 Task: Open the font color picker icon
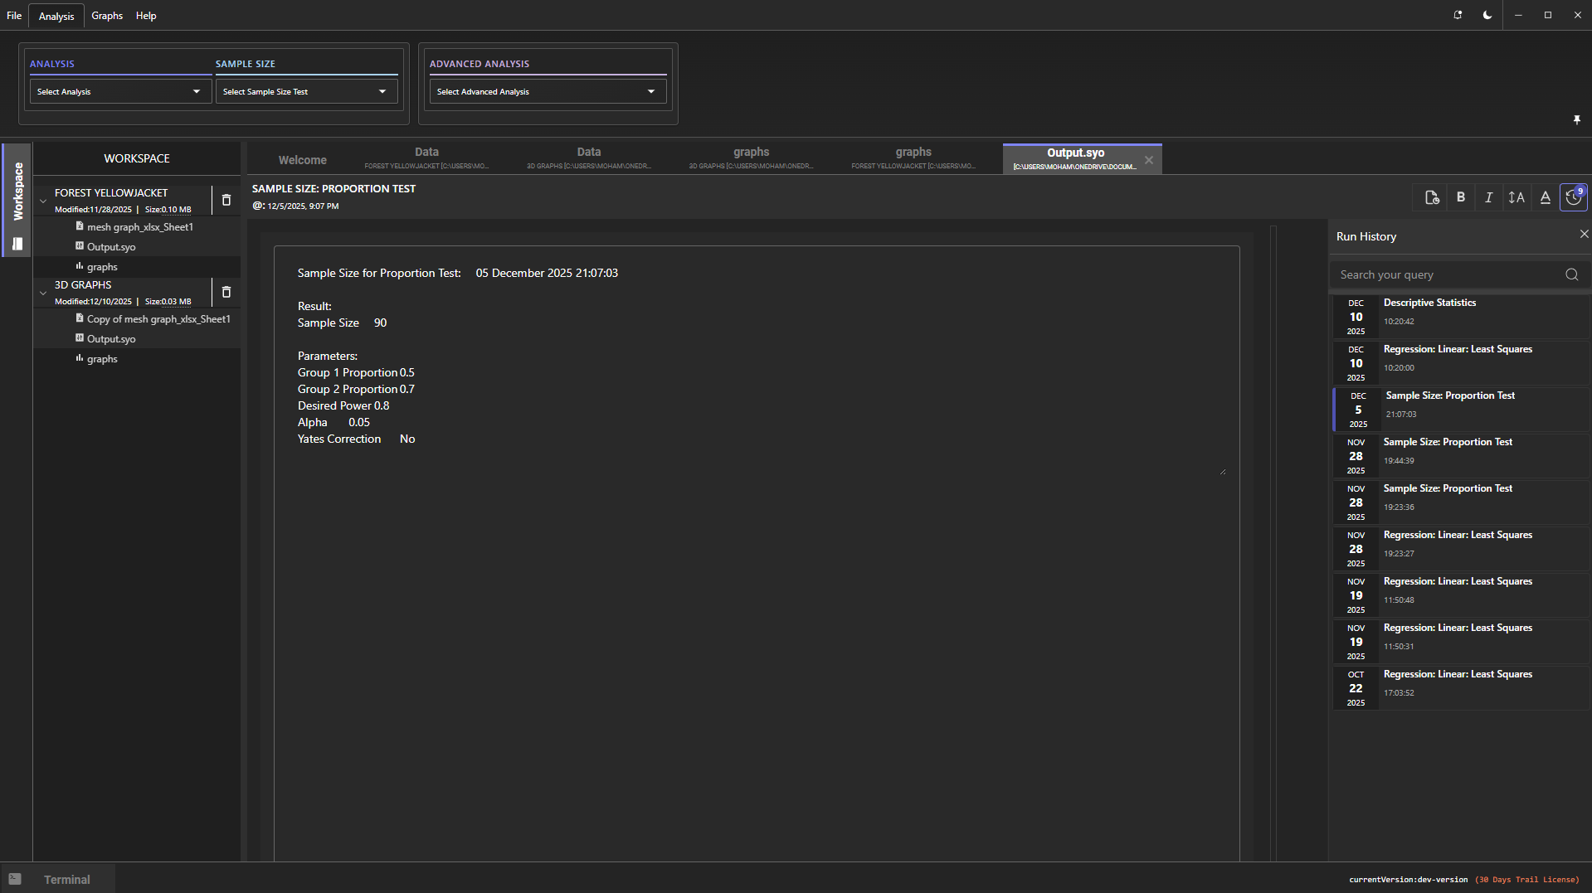[x=1545, y=197]
